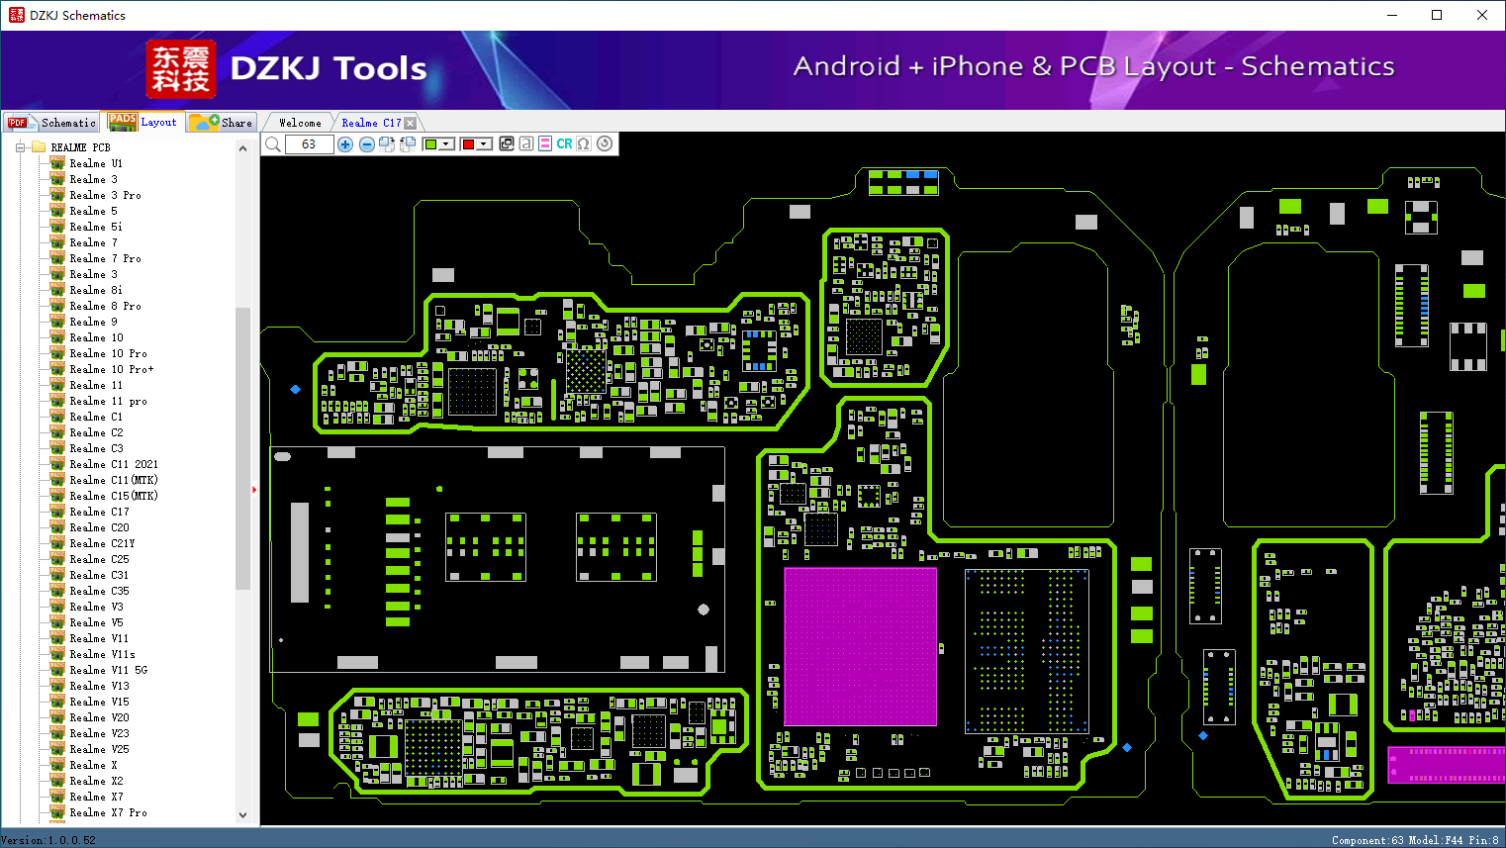Rotate the board clockwise using the toolbar icon
This screenshot has width=1506, height=848.
387,144
